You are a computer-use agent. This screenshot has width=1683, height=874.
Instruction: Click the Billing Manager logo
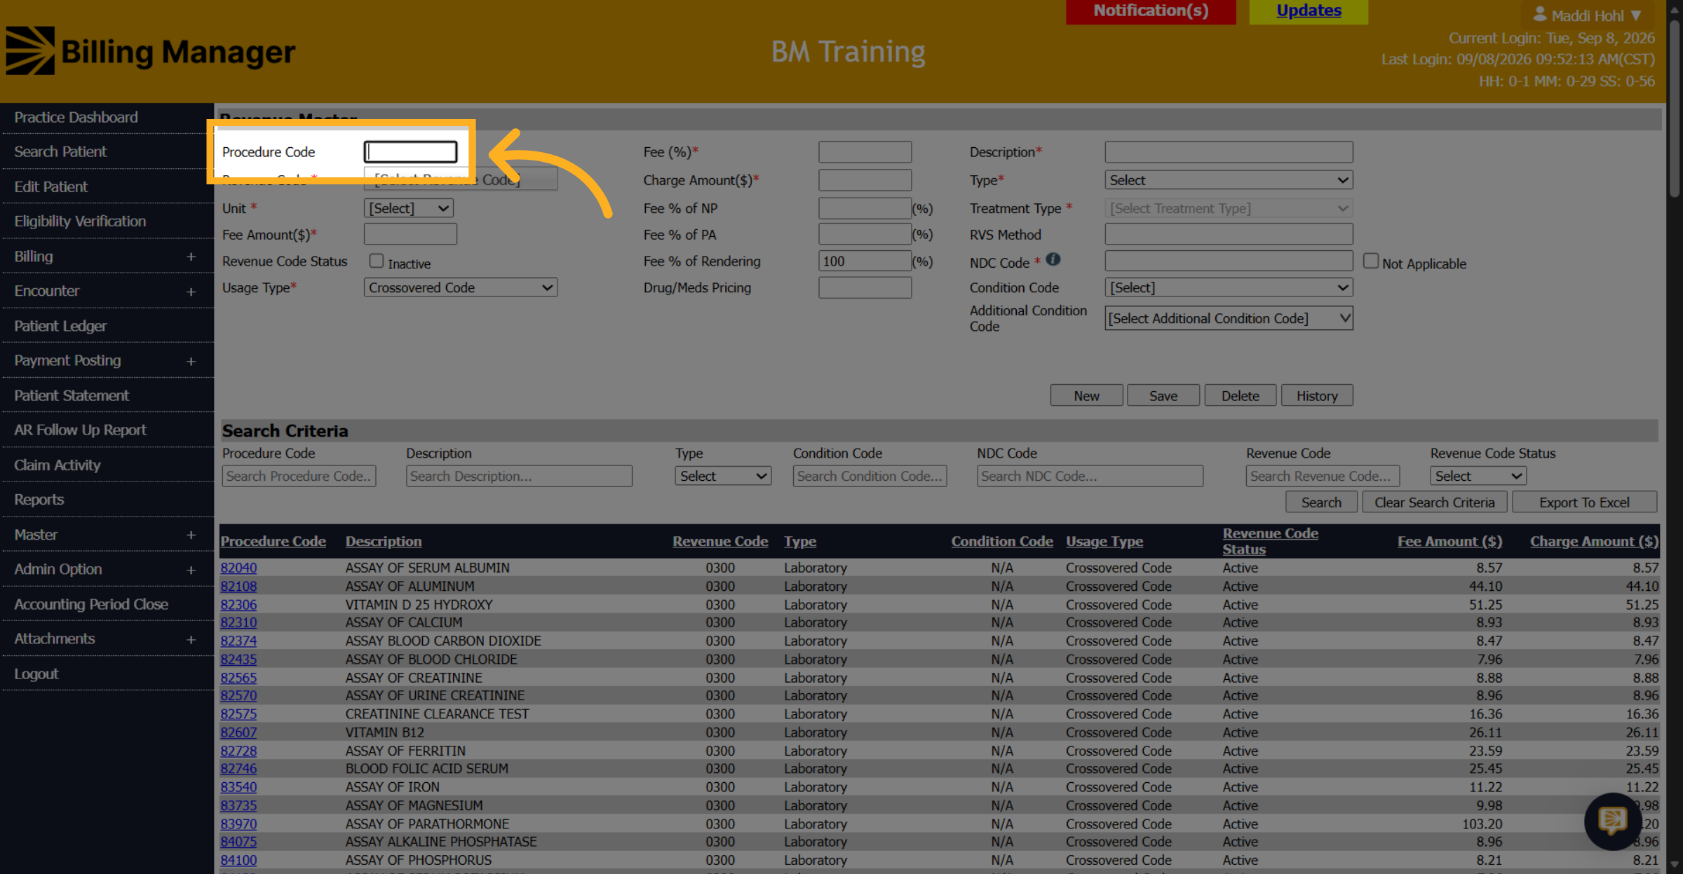pyautogui.click(x=151, y=51)
